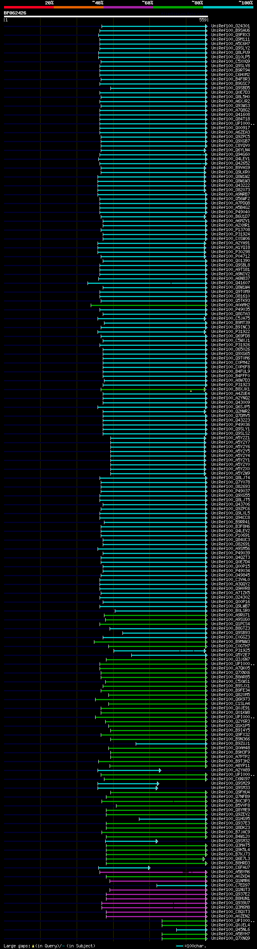Select hit label UniRef100_C3VAL0

(x=230, y=580)
